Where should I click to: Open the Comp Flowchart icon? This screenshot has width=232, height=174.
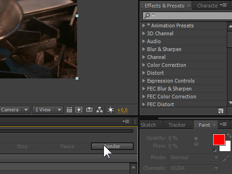coord(99,110)
